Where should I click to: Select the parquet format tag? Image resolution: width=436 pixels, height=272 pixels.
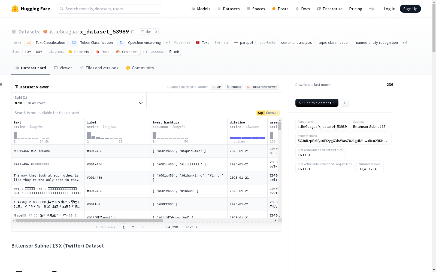click(x=244, y=42)
